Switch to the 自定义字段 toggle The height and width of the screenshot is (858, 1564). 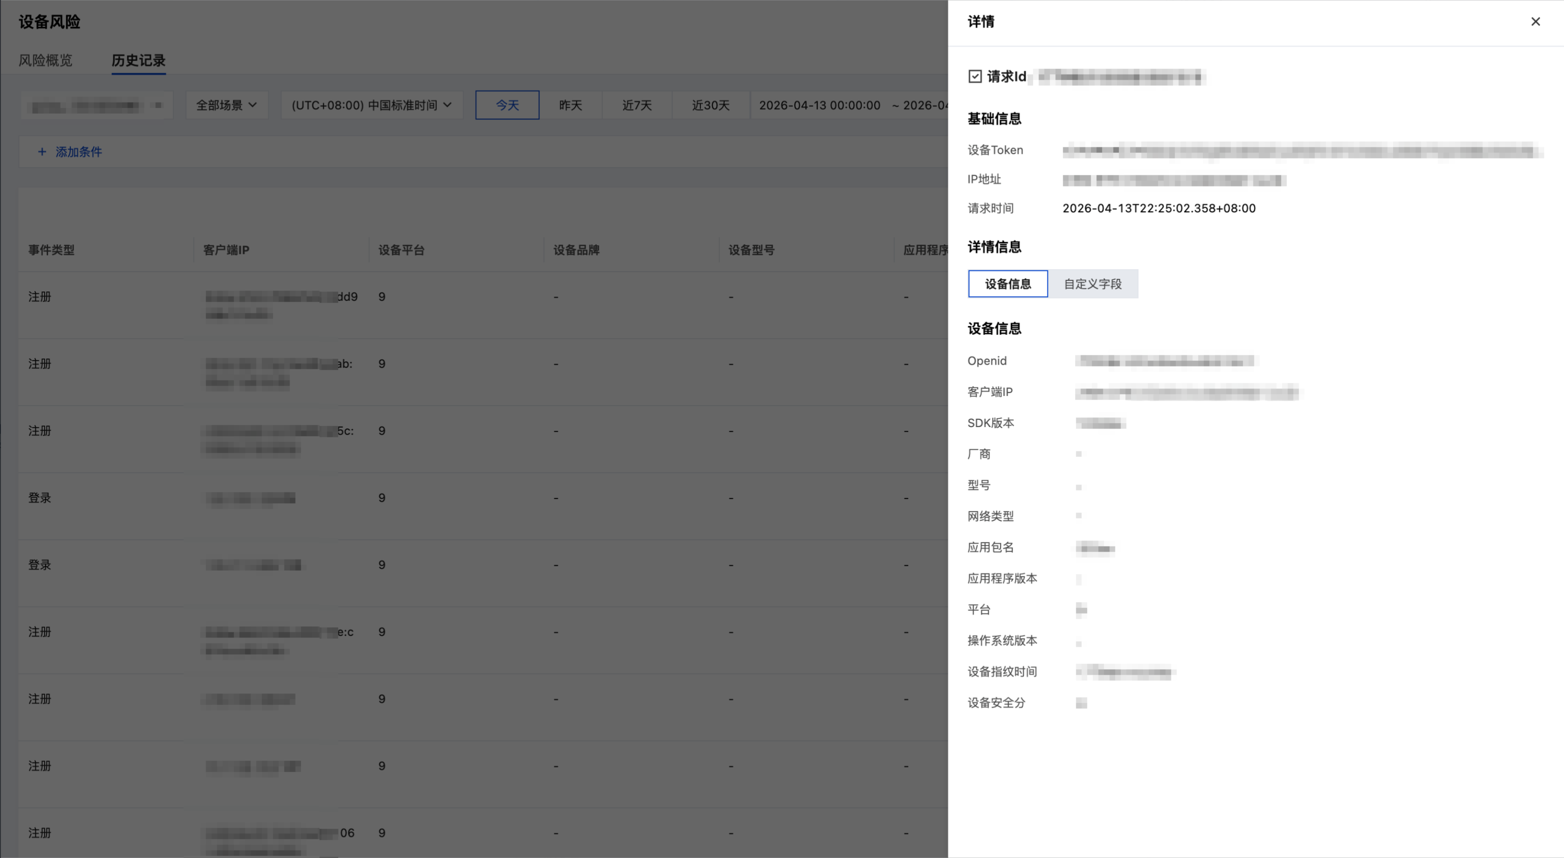point(1093,284)
